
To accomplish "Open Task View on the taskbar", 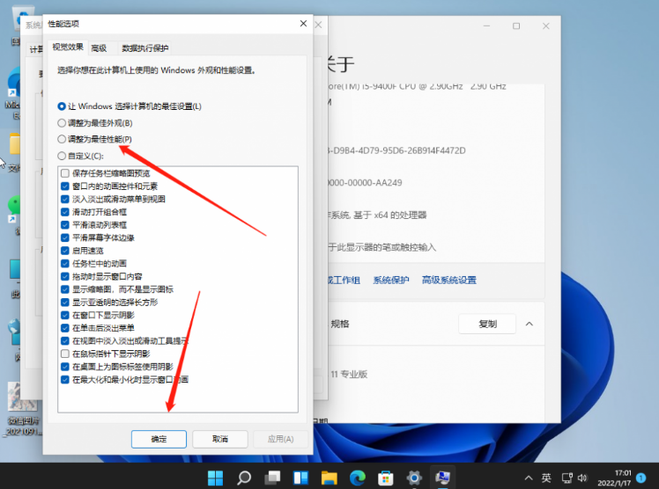I will pyautogui.click(x=272, y=478).
